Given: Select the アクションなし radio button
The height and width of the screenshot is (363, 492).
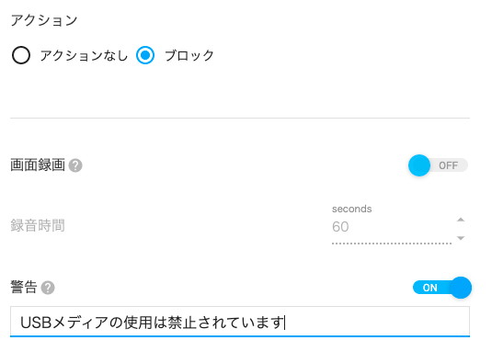Looking at the screenshot, I should [21, 55].
